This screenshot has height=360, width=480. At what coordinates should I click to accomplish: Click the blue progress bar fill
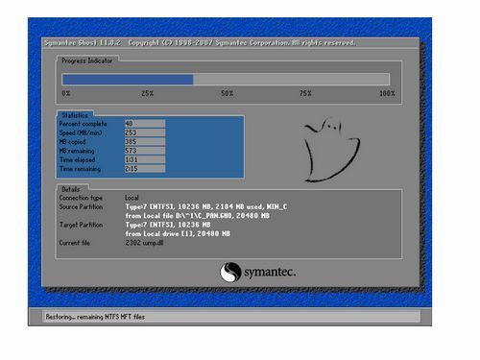pyautogui.click(x=128, y=80)
